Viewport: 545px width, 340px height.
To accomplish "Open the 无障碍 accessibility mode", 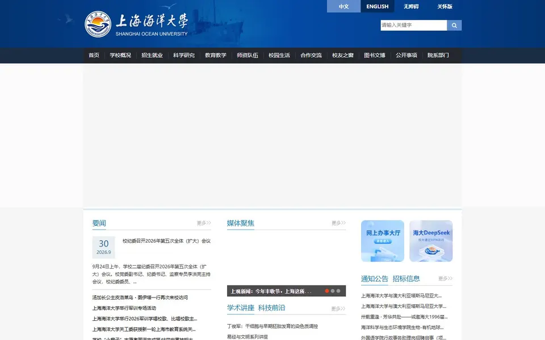I will [411, 6].
